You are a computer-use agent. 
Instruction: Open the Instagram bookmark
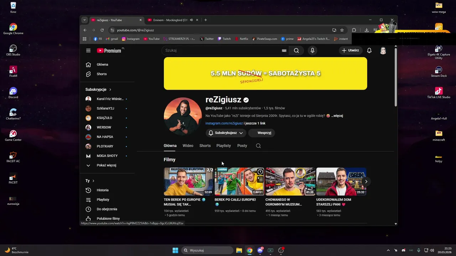[x=131, y=39]
